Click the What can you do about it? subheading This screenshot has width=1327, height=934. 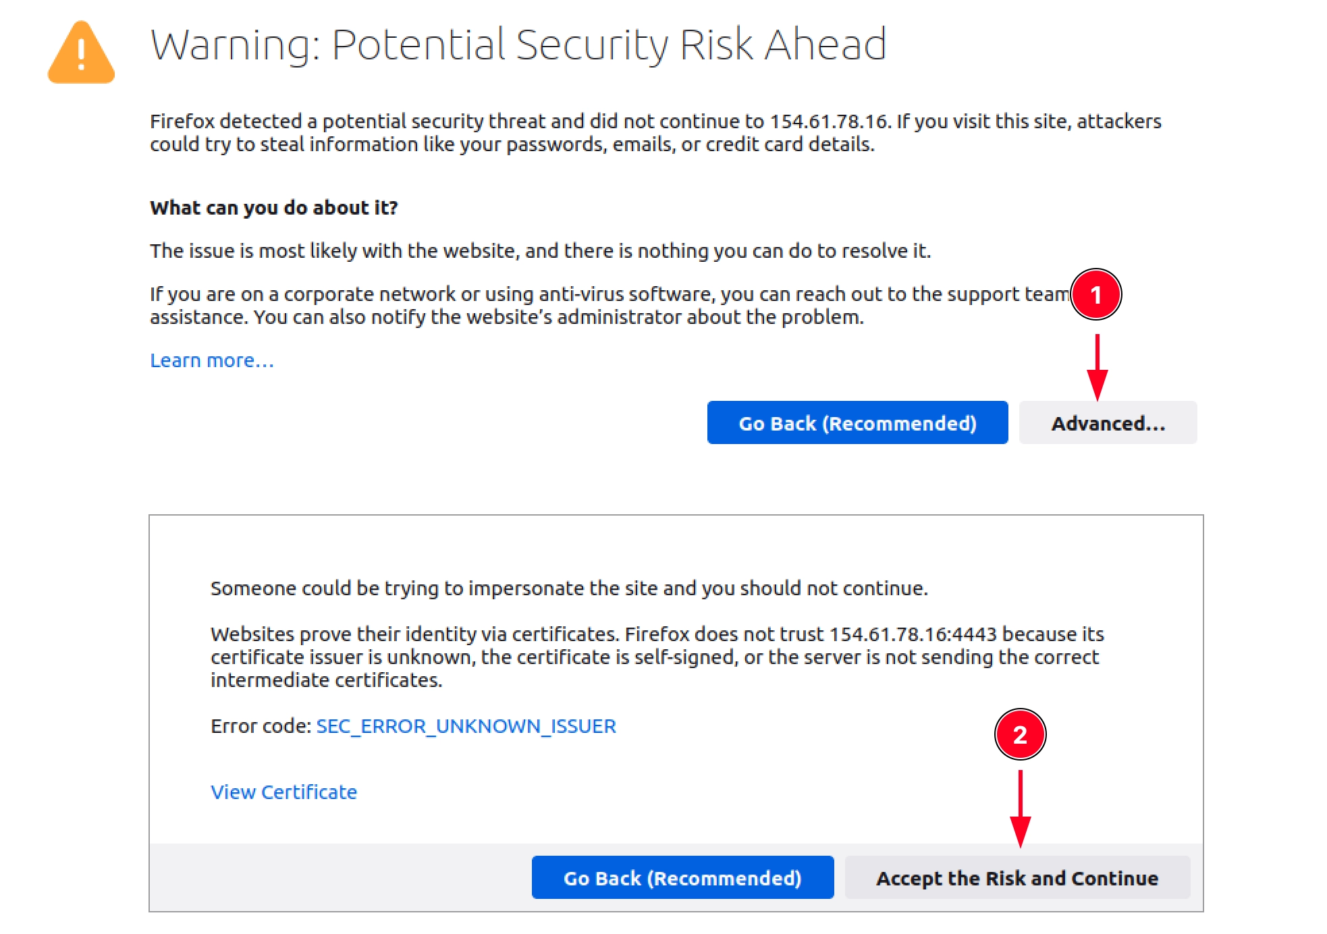(x=274, y=208)
